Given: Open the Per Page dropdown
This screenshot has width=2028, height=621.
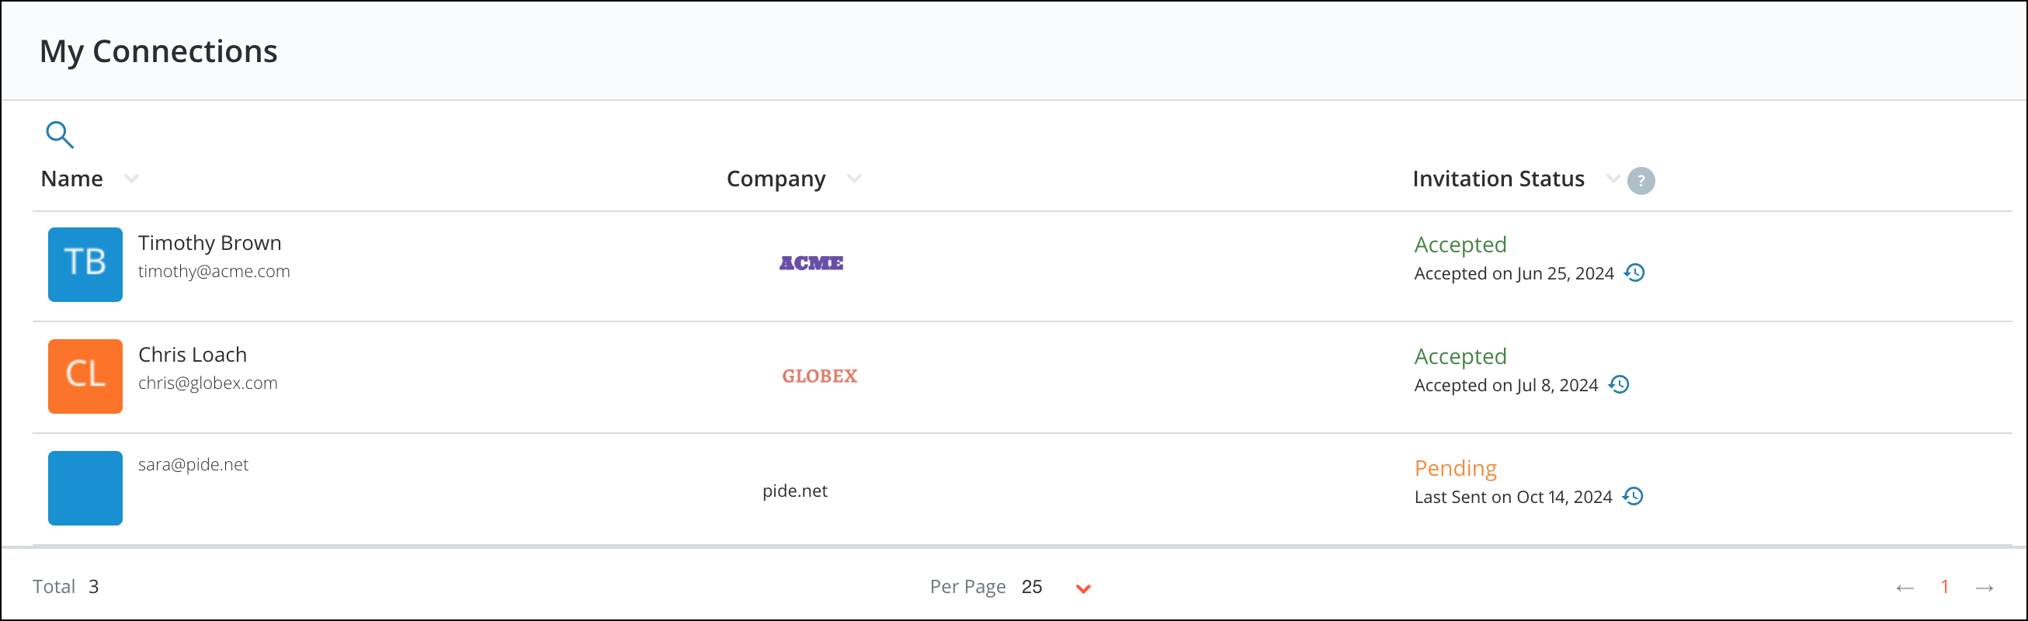Looking at the screenshot, I should [1083, 588].
